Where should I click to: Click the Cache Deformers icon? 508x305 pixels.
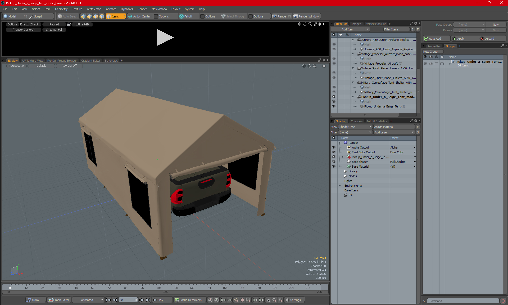(176, 300)
